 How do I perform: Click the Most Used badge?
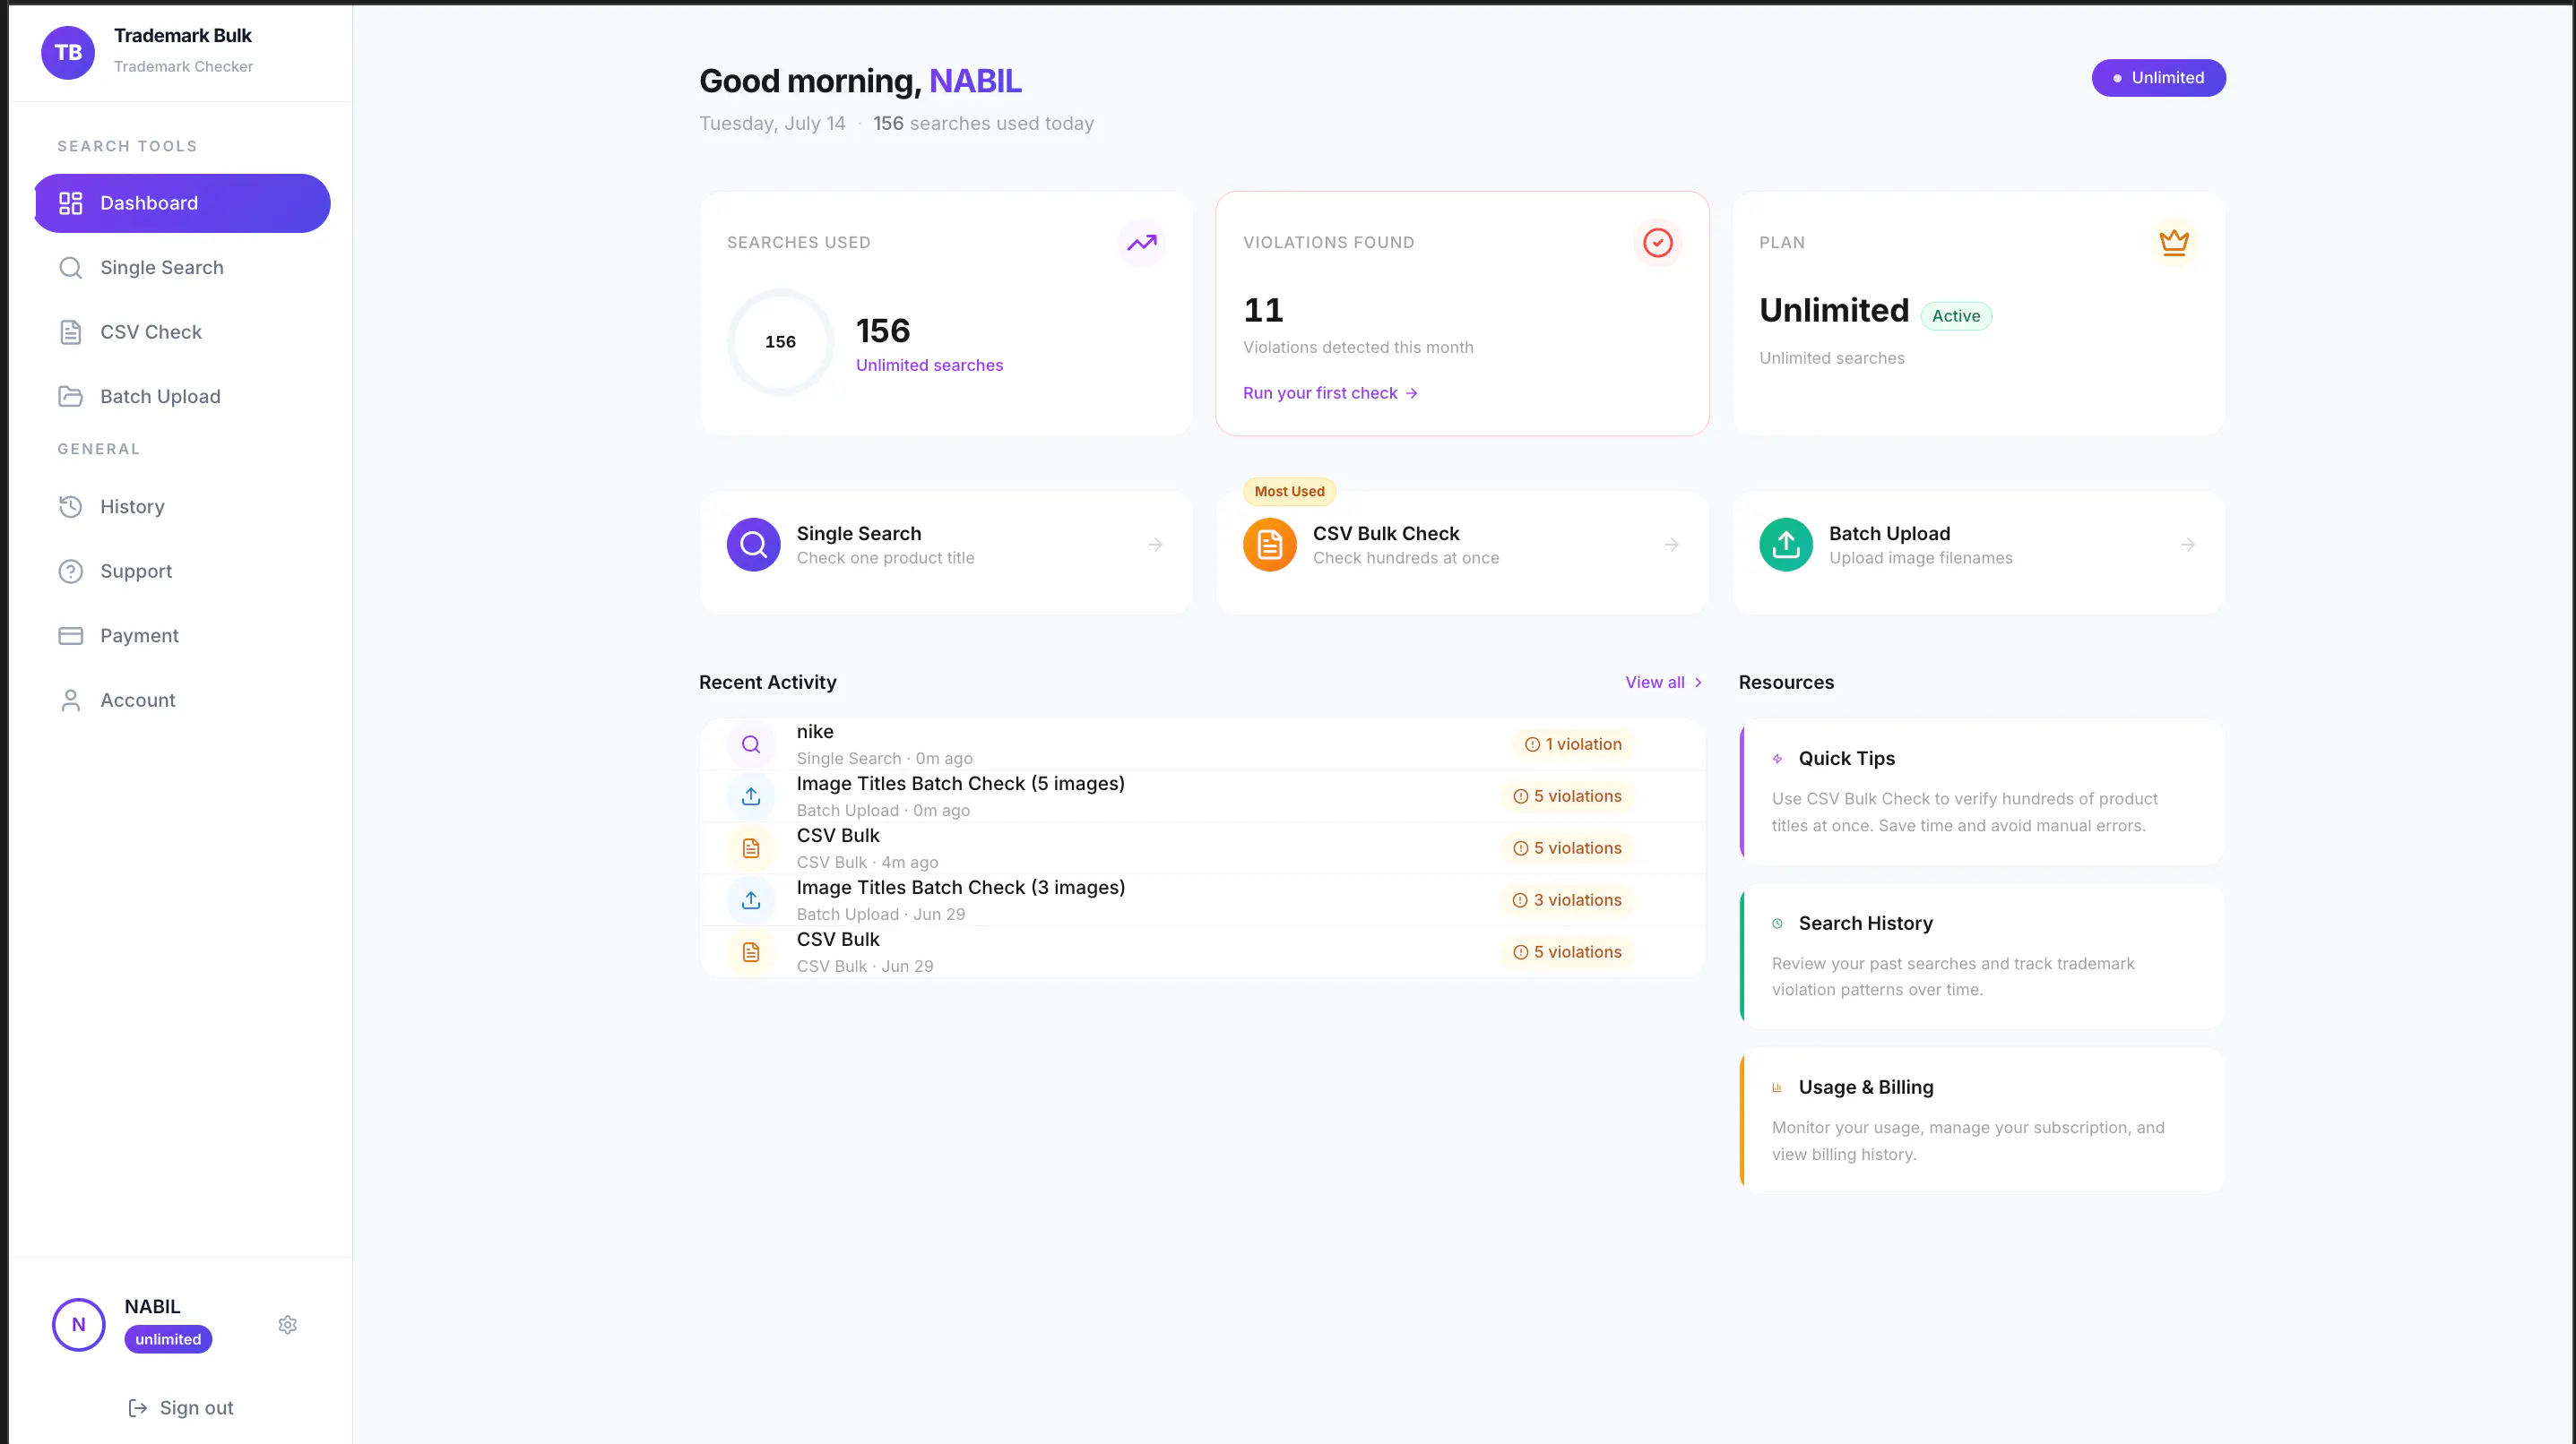1289,492
